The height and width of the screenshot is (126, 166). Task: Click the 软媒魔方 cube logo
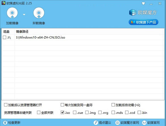(x=133, y=12)
